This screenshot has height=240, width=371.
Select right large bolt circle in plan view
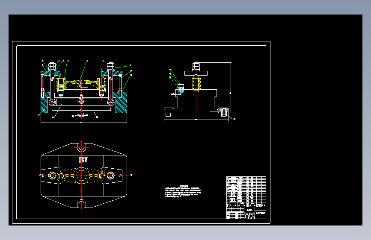click(x=110, y=176)
